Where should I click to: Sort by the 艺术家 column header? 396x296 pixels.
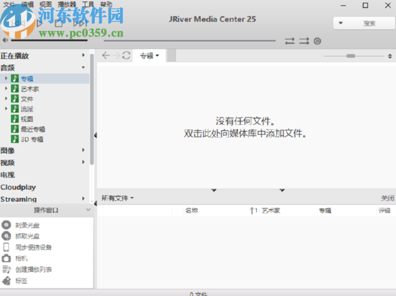coord(271,210)
